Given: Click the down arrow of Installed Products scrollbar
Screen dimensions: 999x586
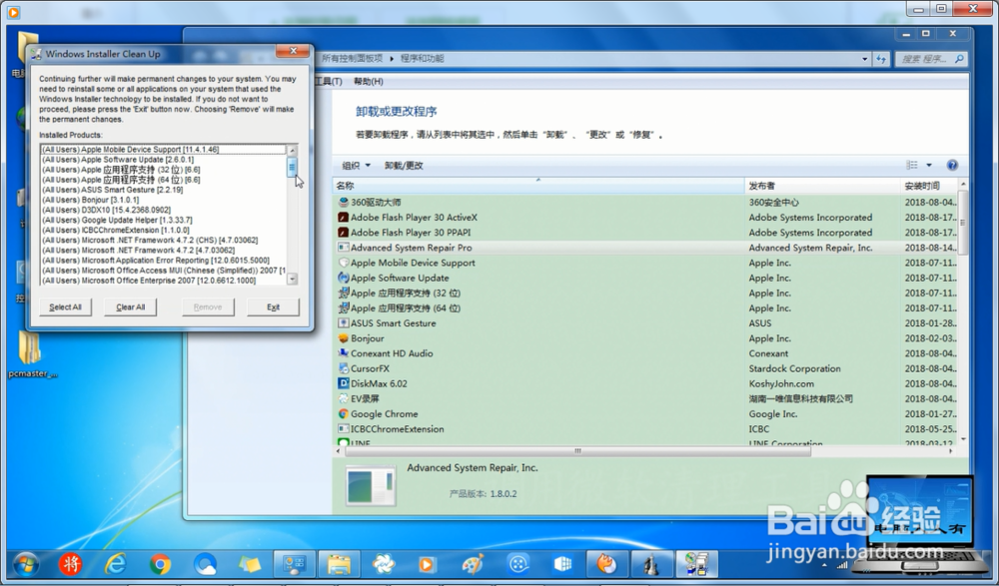Looking at the screenshot, I should [293, 279].
